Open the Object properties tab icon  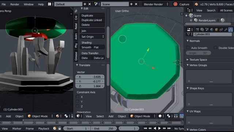(216, 30)
